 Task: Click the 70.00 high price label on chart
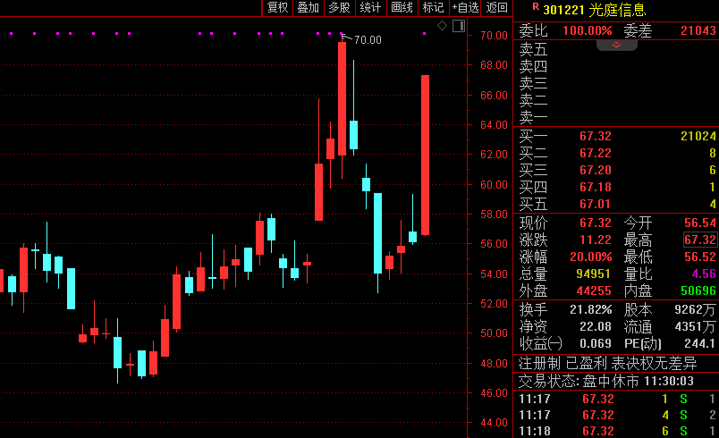(368, 40)
